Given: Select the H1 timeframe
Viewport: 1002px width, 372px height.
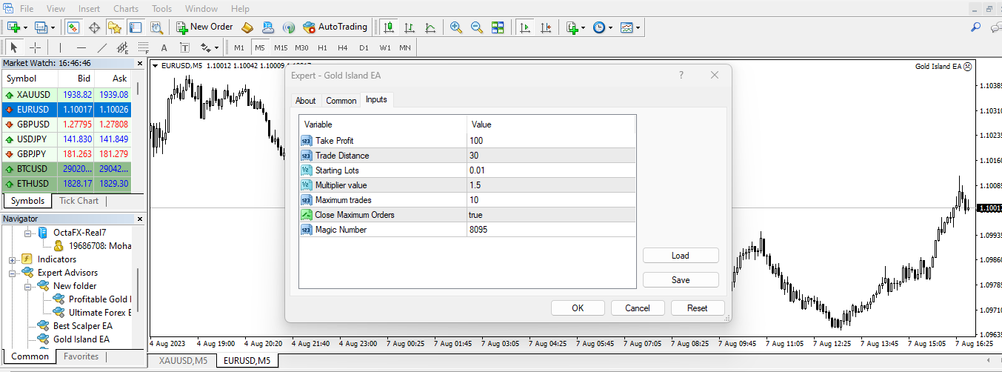Looking at the screenshot, I should coord(322,48).
